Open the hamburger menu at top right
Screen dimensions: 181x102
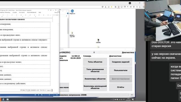point(144,7)
